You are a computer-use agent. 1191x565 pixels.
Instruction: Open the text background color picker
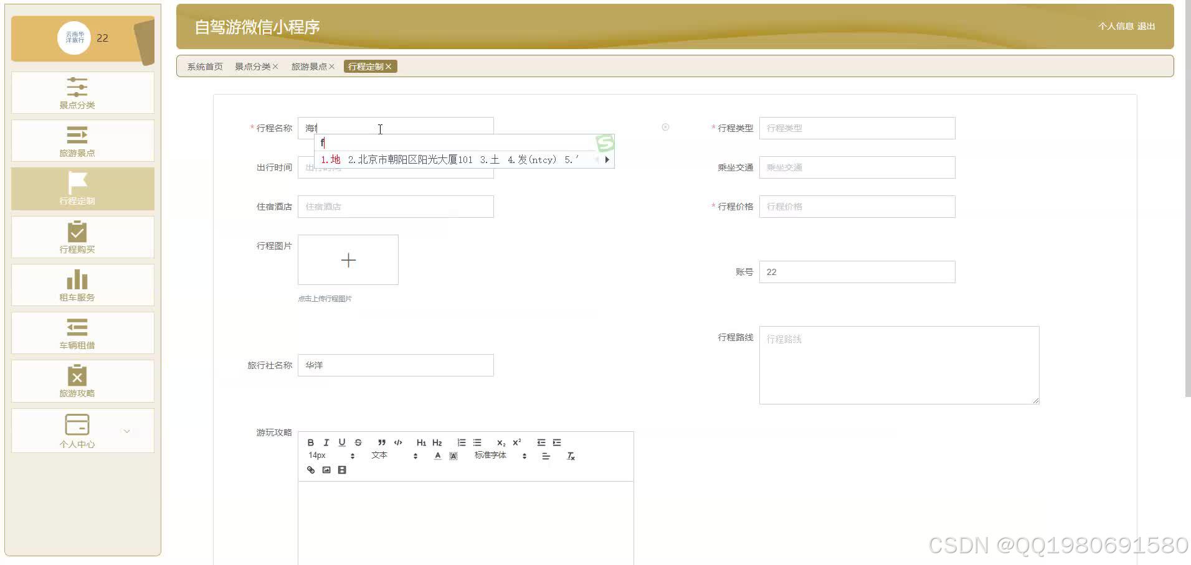pyautogui.click(x=453, y=456)
